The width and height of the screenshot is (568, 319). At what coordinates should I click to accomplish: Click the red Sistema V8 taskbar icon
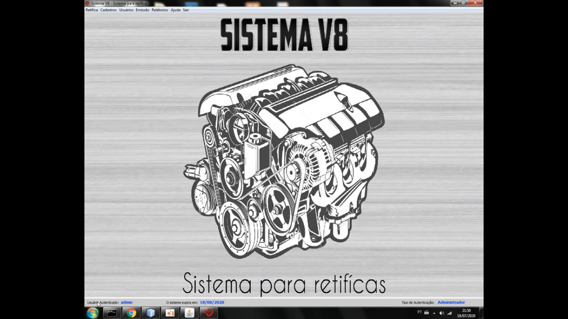209,313
